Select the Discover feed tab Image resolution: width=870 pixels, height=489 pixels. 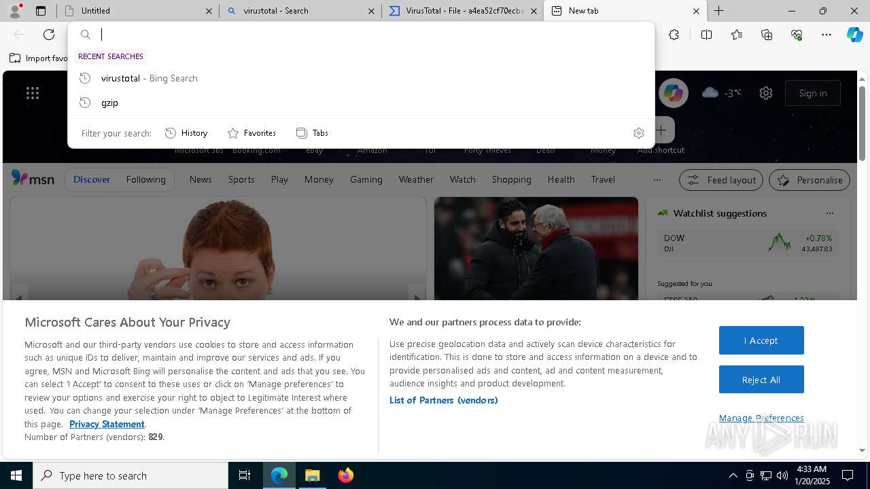point(92,180)
